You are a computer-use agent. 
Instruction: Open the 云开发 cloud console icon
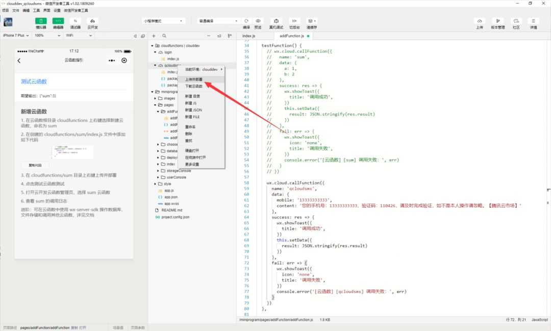tap(92, 21)
